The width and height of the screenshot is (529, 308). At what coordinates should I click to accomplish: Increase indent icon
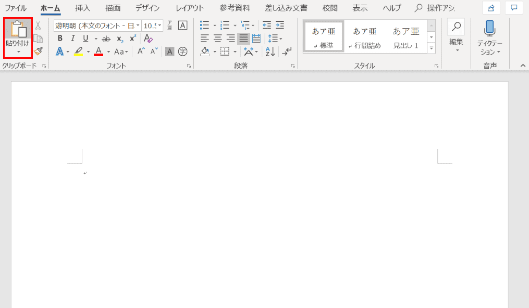280,25
